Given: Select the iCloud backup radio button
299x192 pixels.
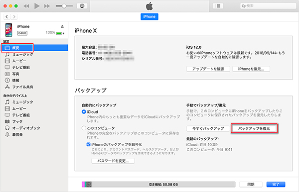Looking at the screenshot, I should click(x=84, y=112).
